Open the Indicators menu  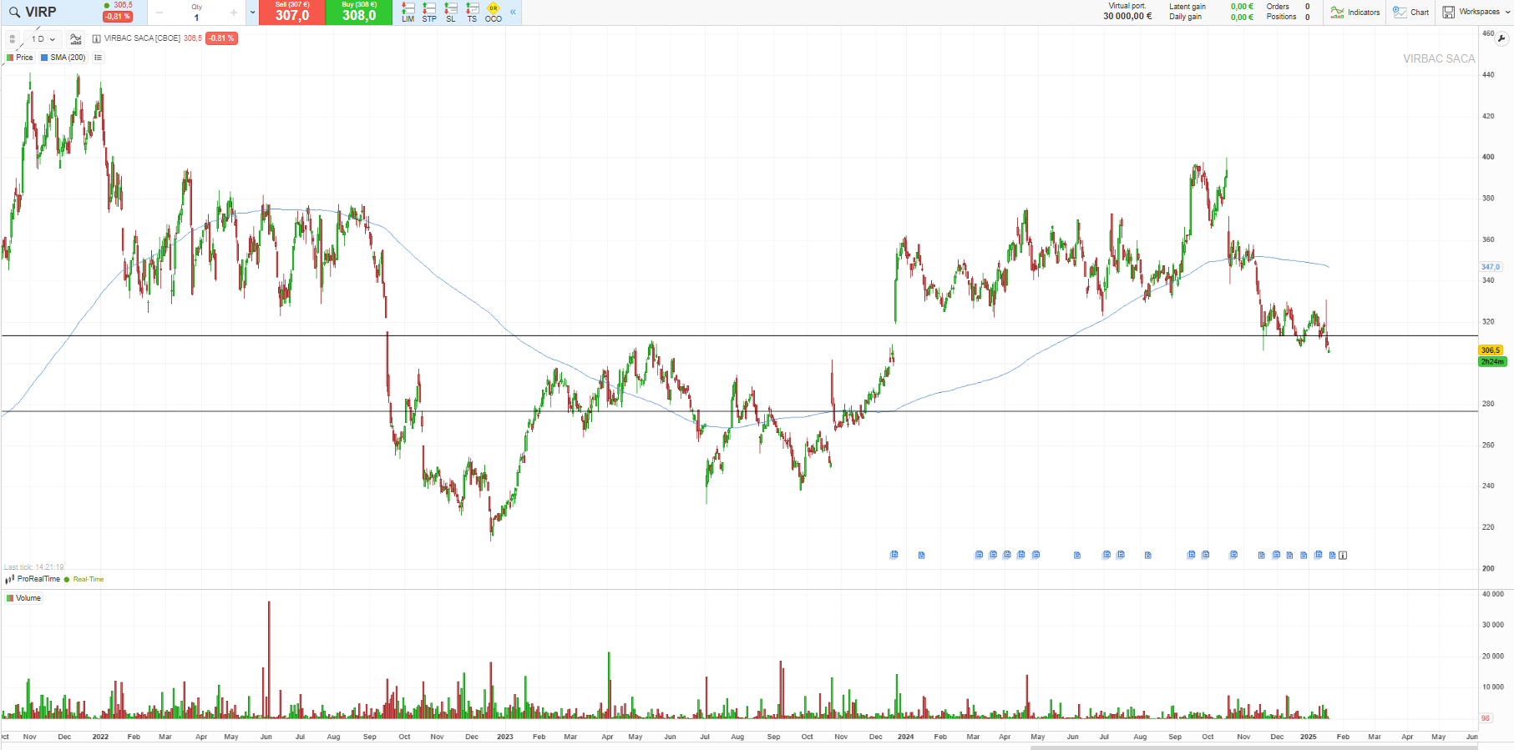1354,13
